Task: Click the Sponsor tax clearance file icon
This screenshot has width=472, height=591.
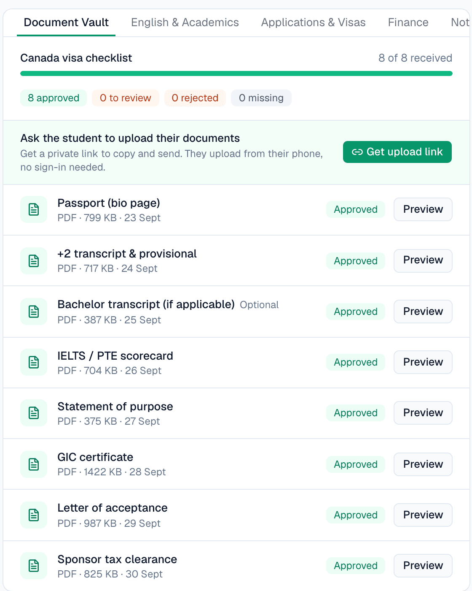Action: pos(34,566)
